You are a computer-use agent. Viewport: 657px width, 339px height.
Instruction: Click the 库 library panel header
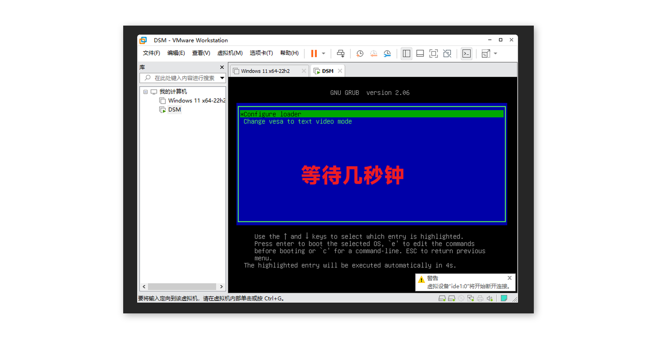[x=142, y=67]
